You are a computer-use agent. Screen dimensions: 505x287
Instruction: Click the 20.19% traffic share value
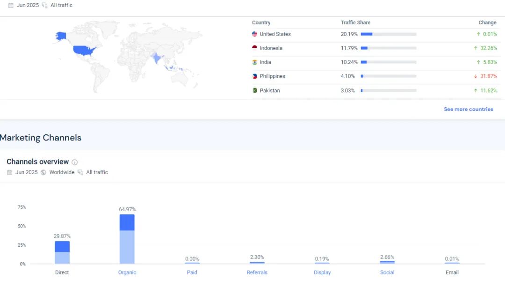click(349, 34)
